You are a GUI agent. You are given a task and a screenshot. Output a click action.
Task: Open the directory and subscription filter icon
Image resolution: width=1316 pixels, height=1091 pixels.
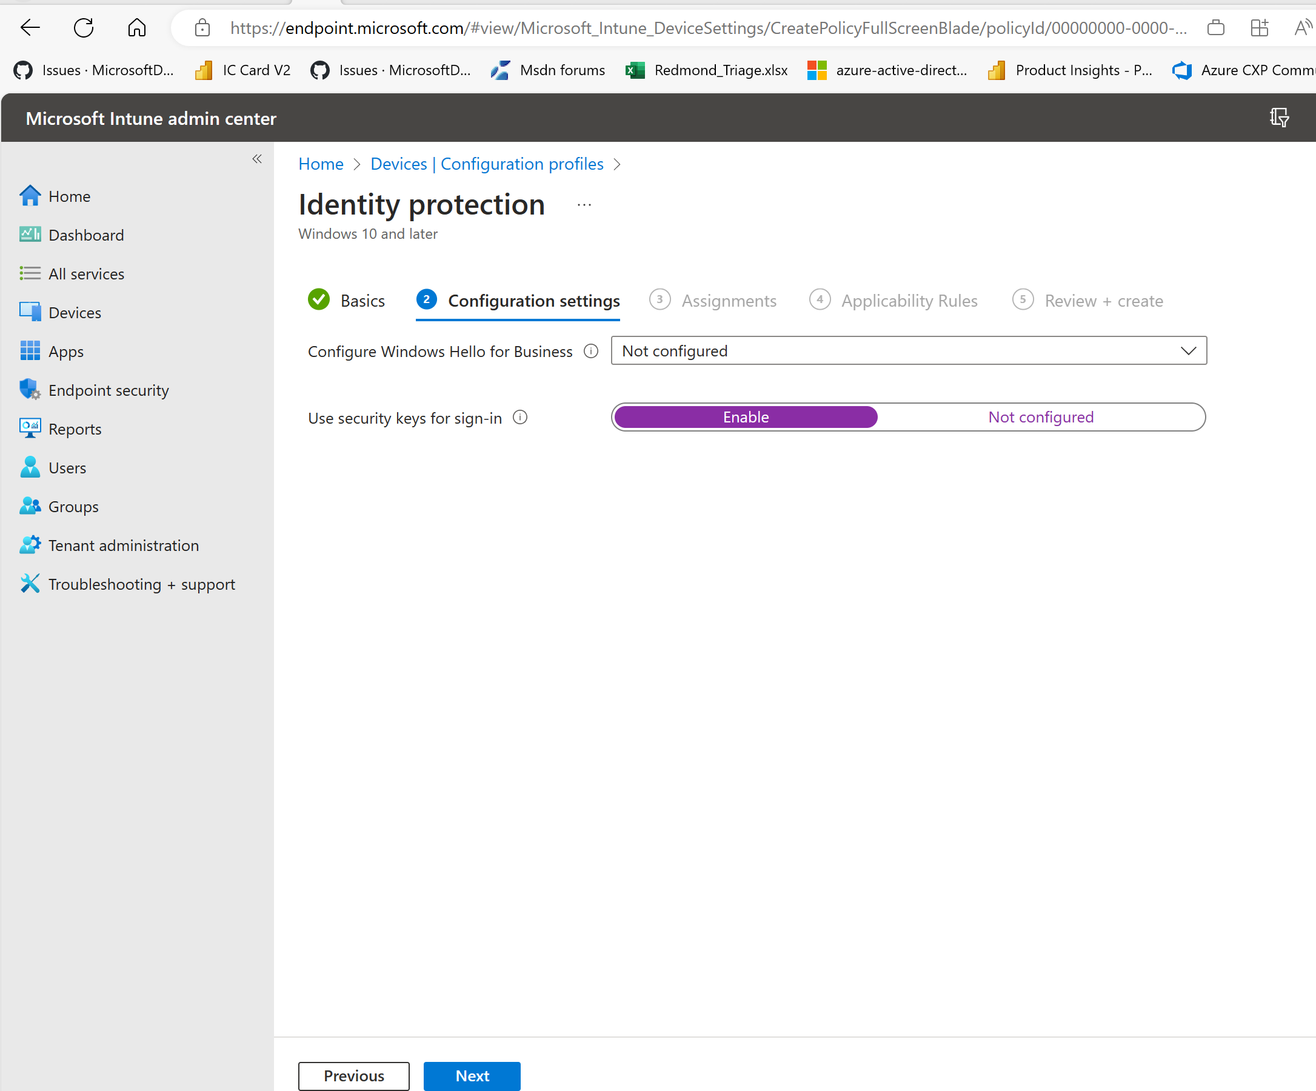[x=1279, y=118]
